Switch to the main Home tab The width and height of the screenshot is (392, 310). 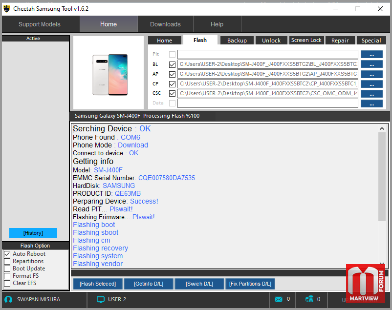[x=109, y=24]
